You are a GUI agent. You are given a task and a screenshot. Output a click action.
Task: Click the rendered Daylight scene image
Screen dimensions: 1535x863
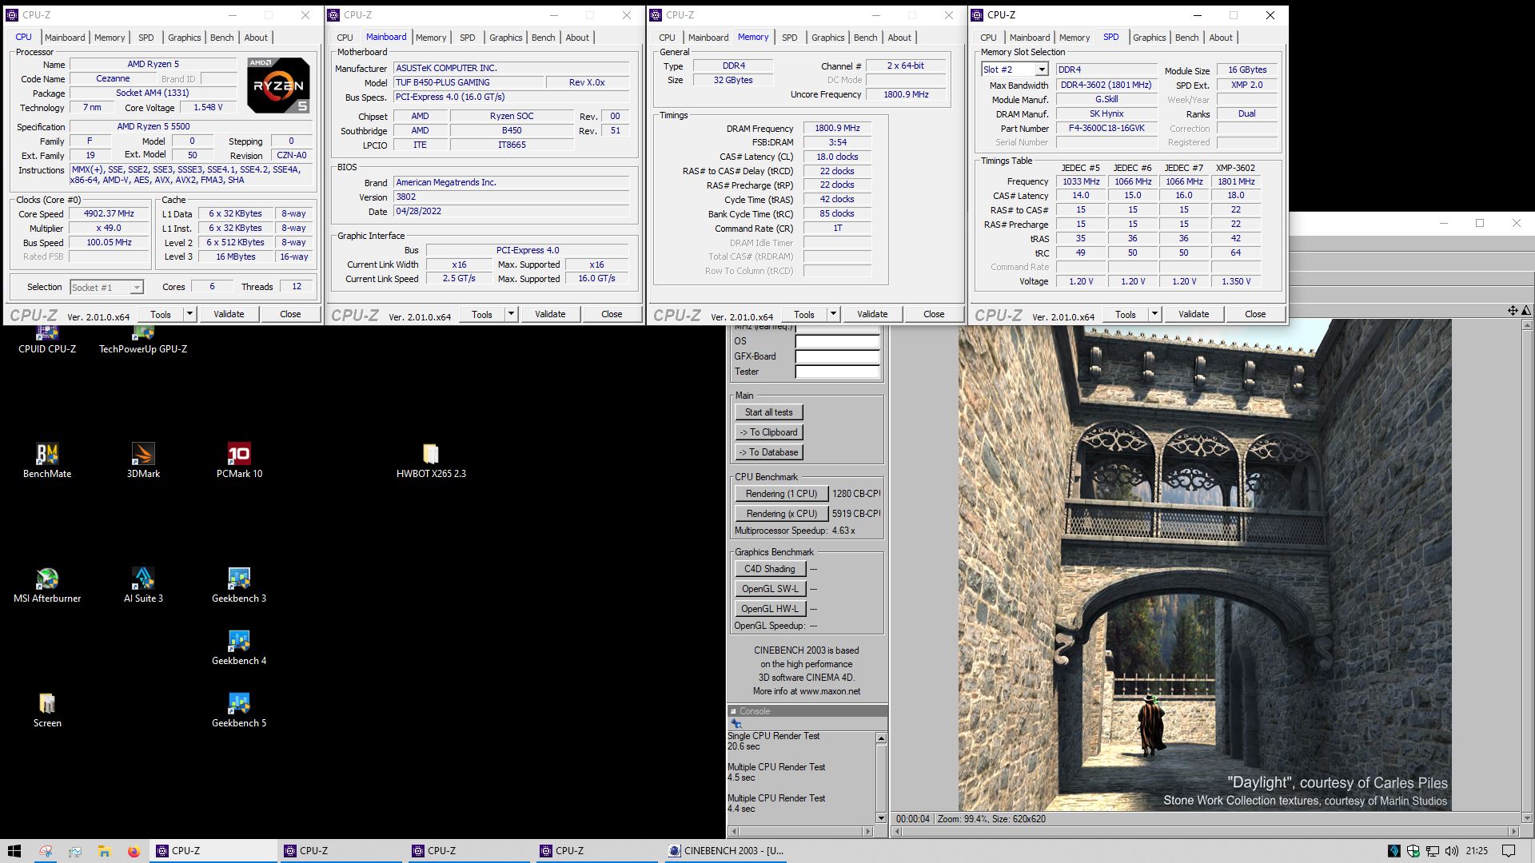pos(1205,565)
